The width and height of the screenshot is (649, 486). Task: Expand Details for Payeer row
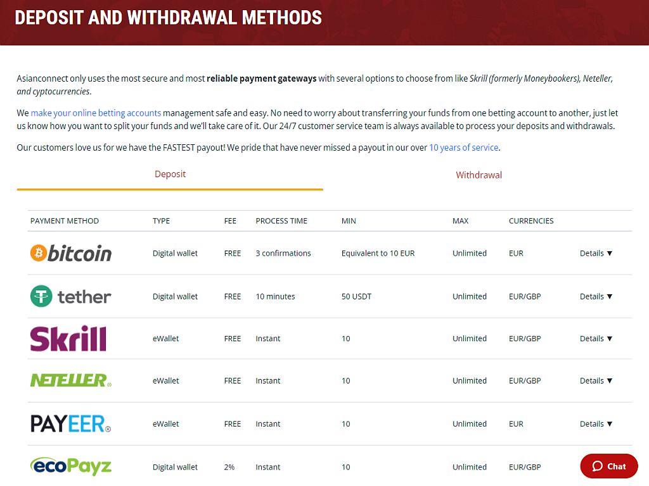tap(596, 423)
